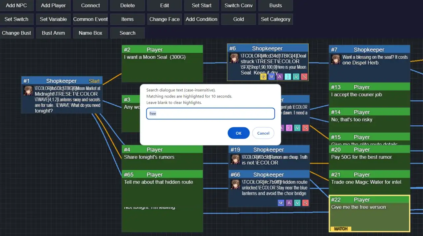
Task: Click the SE badge on node #6
Action: click(272, 77)
